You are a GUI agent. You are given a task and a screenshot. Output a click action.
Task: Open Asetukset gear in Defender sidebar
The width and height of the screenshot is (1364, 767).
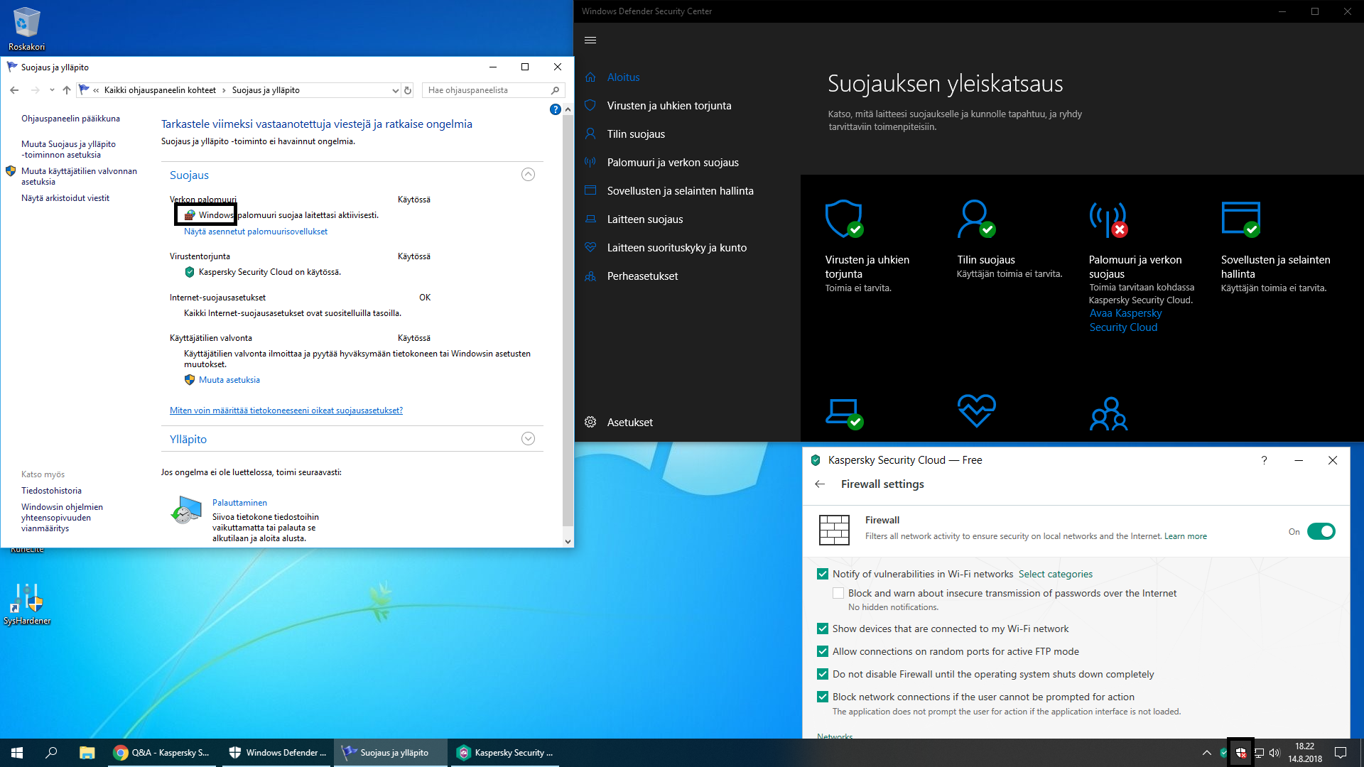[590, 423]
